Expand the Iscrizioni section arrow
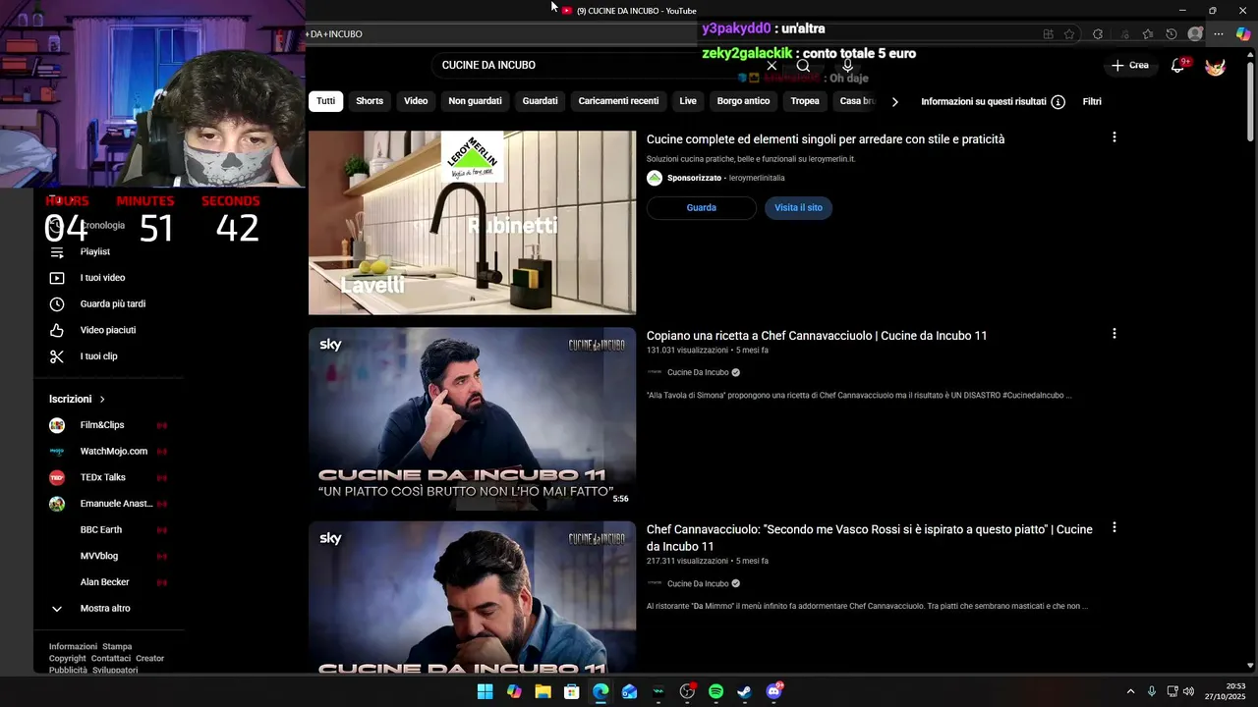 pos(102,400)
